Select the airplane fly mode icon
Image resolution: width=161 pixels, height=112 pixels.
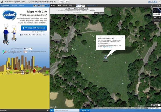coord(155,17)
